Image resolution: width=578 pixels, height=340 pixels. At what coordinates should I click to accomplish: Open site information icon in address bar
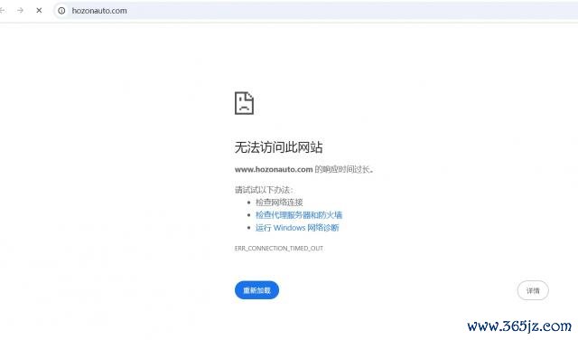(x=62, y=11)
